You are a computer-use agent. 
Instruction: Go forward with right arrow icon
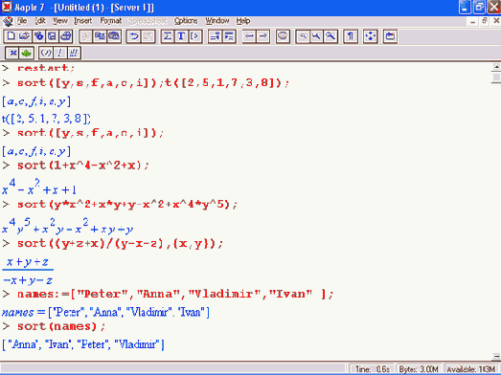point(263,36)
